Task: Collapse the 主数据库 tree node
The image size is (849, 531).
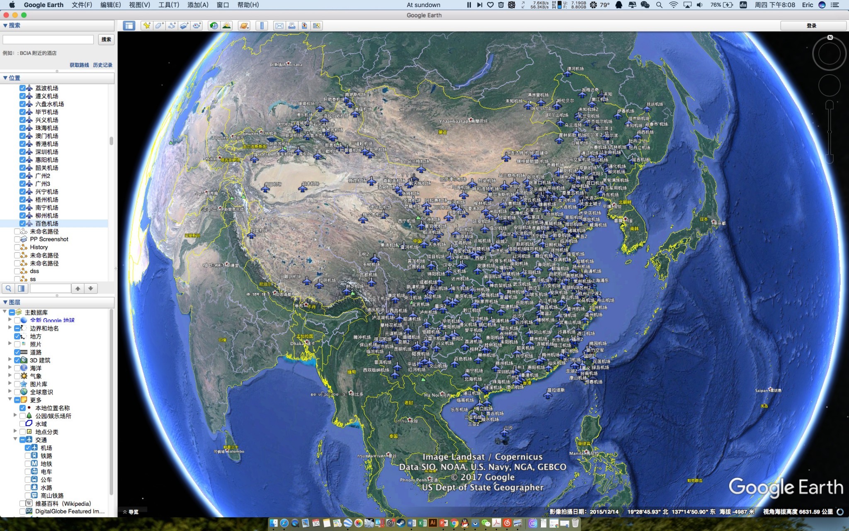Action: pos(5,312)
